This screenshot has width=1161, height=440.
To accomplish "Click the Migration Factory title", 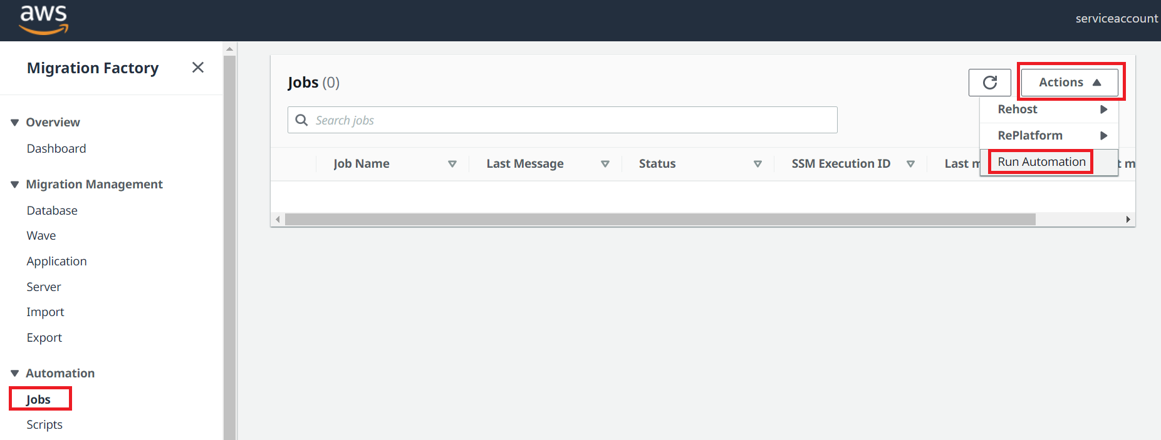I will tap(93, 68).
